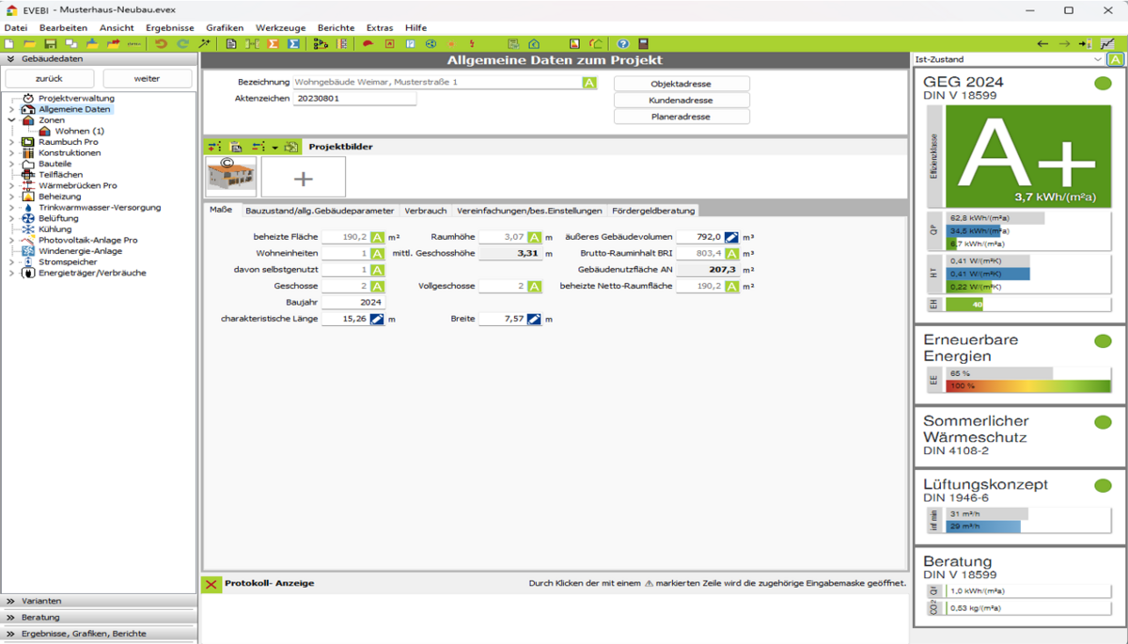Toggle automatic A for davon selbstgenutzt
The height and width of the screenshot is (644, 1128).
pos(377,270)
